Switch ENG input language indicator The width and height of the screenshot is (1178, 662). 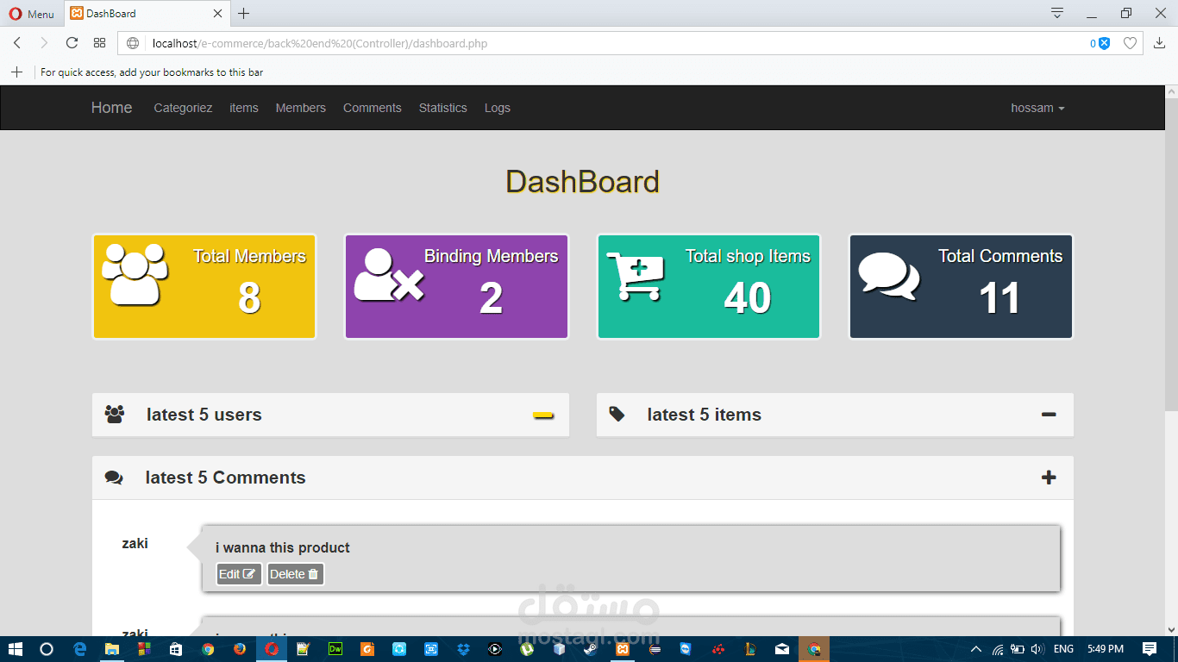coord(1064,649)
